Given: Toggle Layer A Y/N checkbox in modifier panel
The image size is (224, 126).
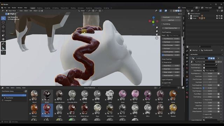Looking at the screenshot, I should click(203, 114).
